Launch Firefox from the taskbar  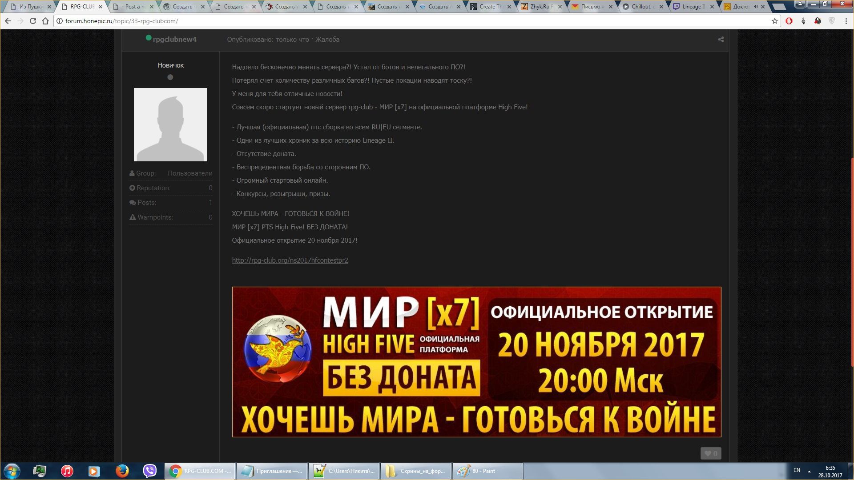[122, 471]
